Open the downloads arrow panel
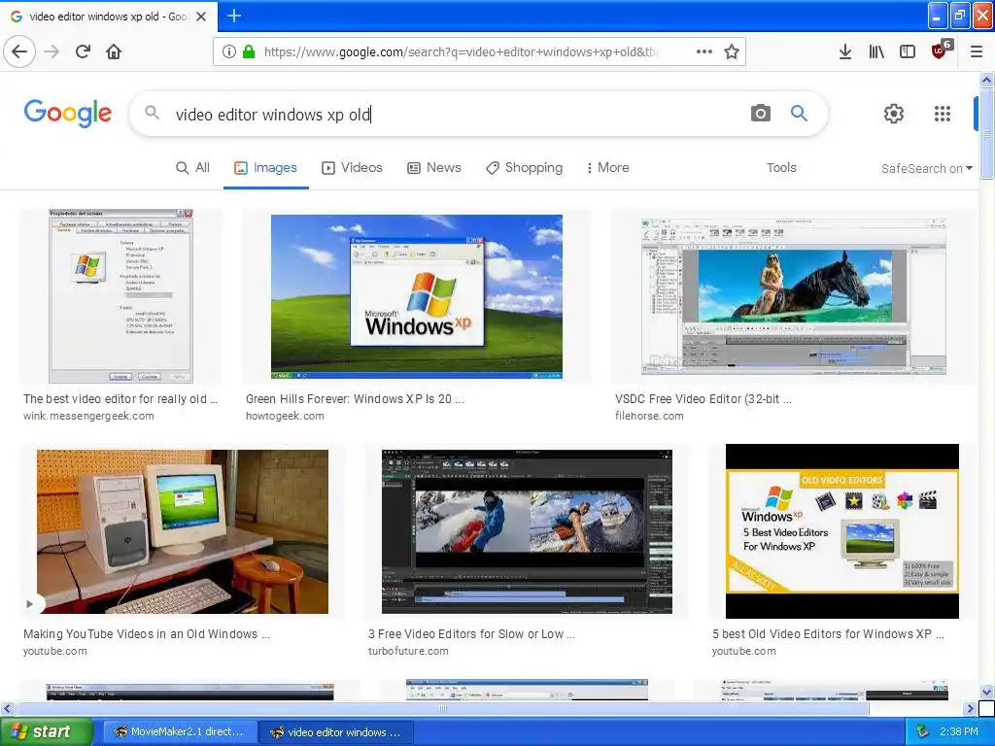 pyautogui.click(x=845, y=52)
